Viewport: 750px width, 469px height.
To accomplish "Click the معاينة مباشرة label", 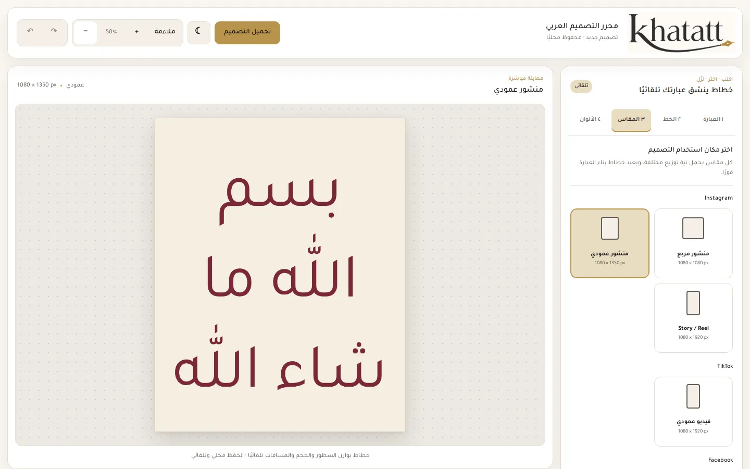I will point(526,78).
